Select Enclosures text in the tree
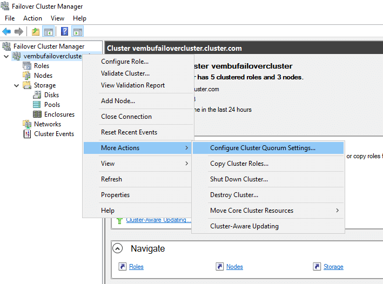Image resolution: width=383 pixels, height=284 pixels. coord(59,114)
